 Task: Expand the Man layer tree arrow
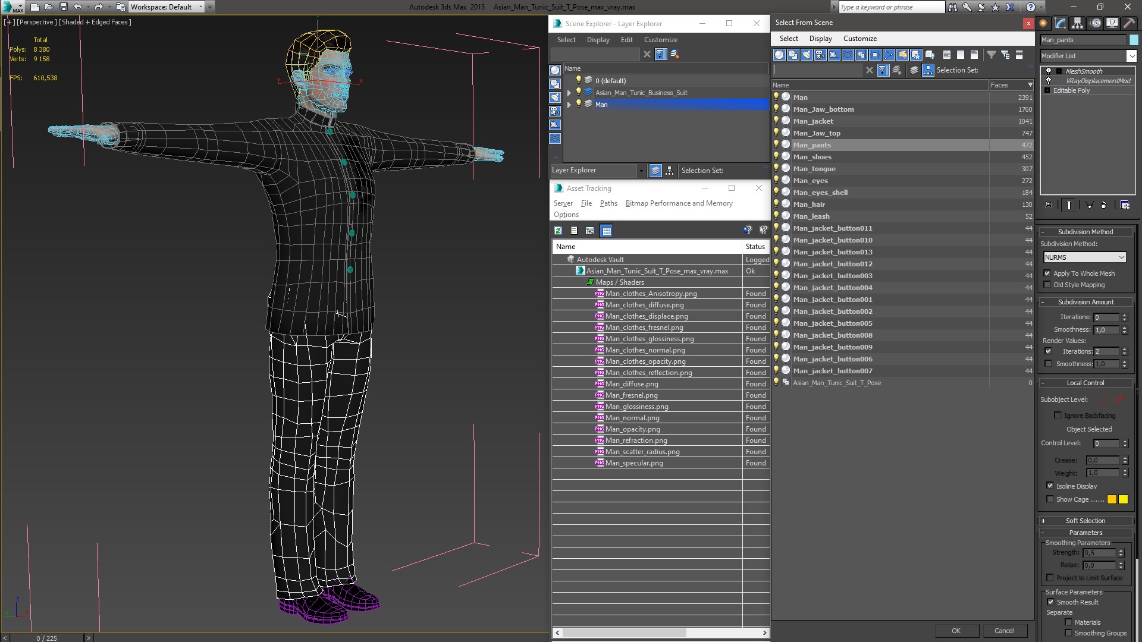569,105
